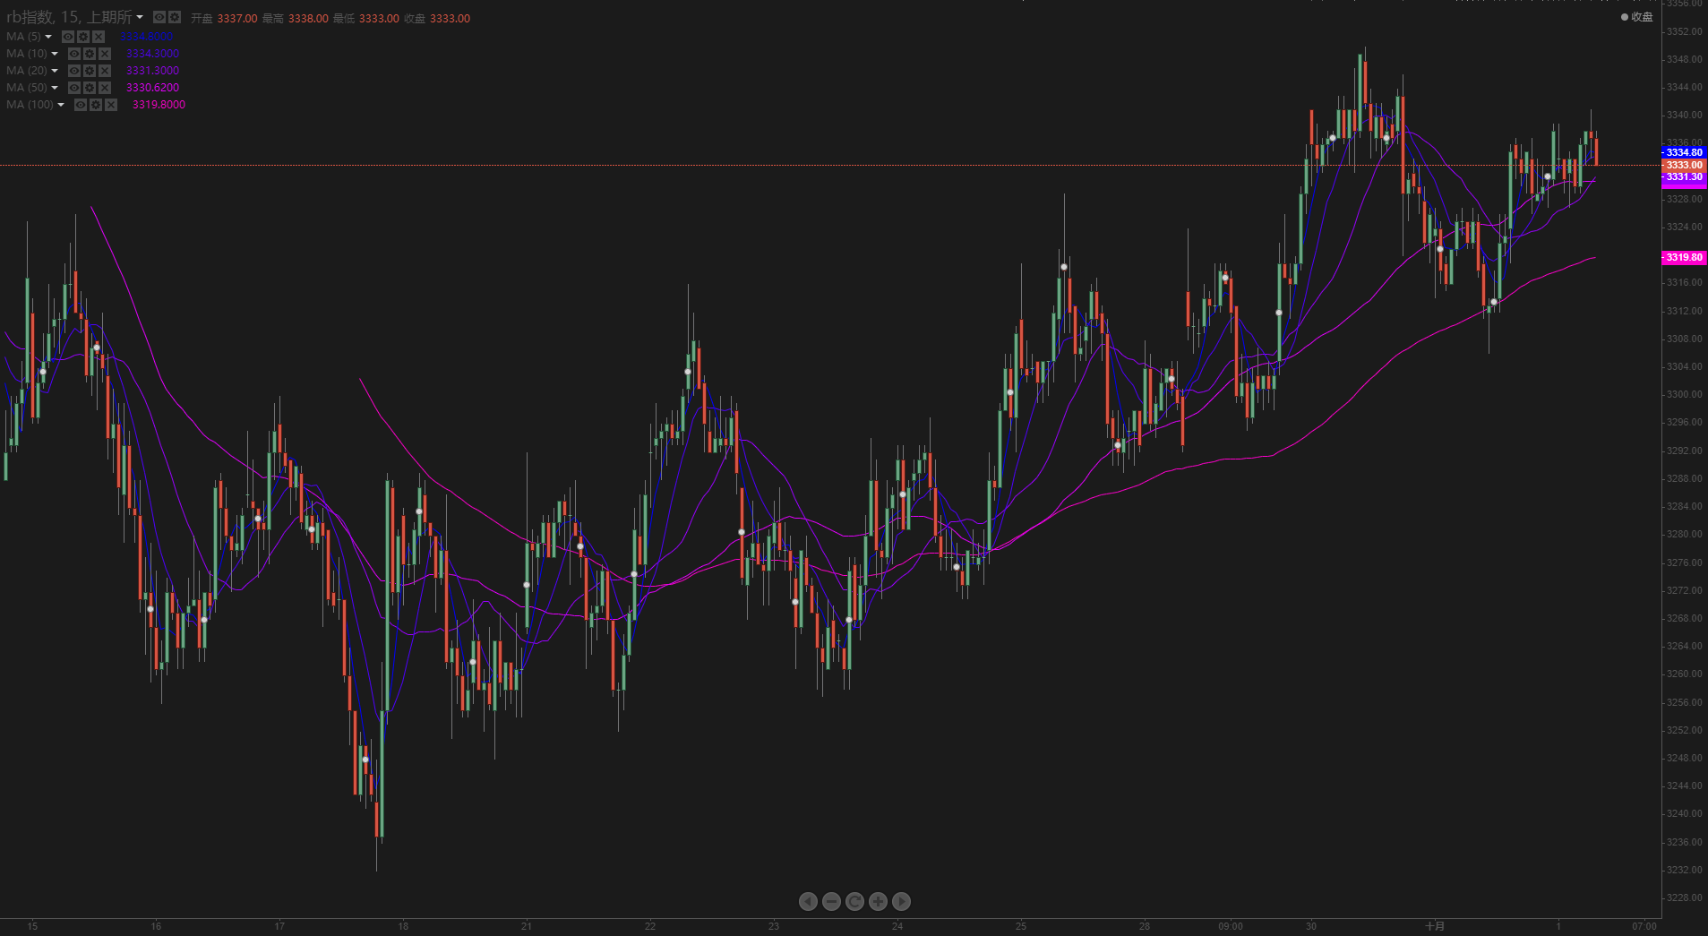Expand the MA (20) dropdown arrow

click(x=55, y=71)
